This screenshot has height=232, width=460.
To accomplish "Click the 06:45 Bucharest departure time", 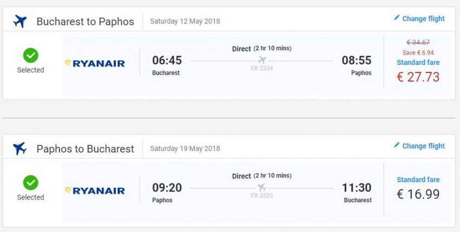I will [167, 60].
